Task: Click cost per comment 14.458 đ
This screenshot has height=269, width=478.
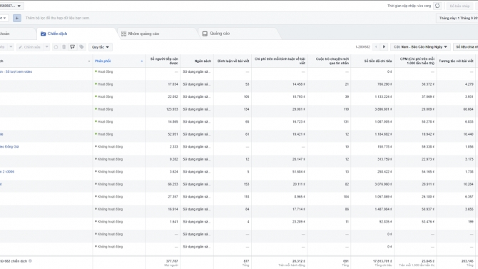Action: click(299, 84)
